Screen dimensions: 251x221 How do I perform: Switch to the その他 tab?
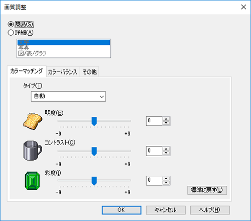[90, 72]
